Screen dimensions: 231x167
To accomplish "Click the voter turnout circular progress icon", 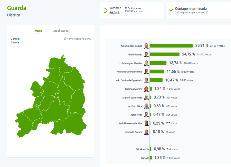I will 105,11.
